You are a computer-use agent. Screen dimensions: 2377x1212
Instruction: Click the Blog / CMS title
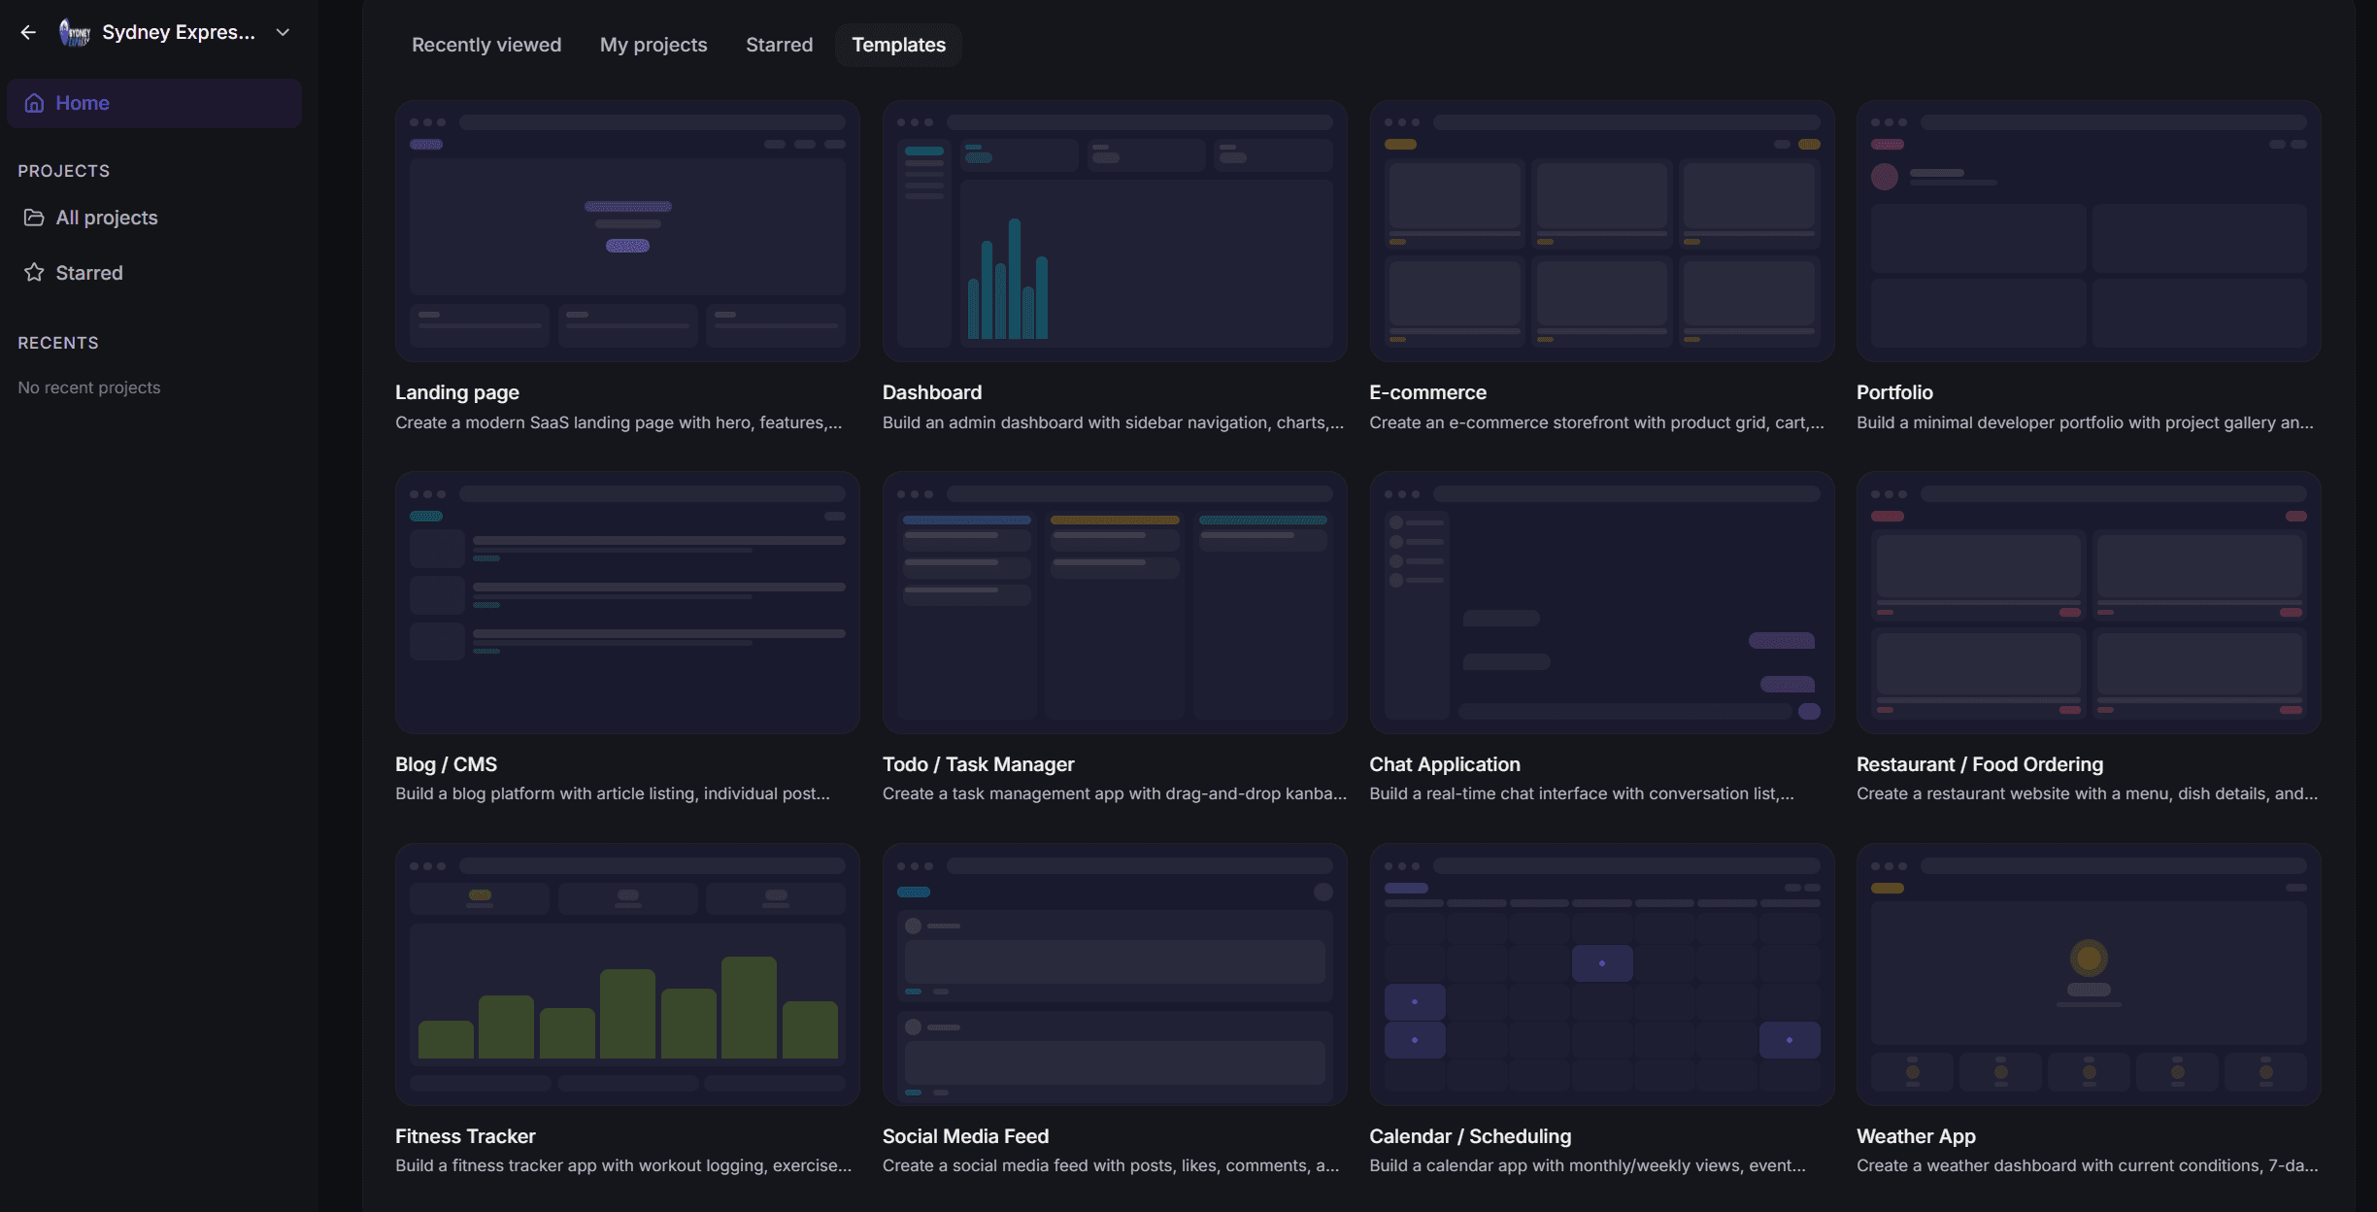(x=446, y=764)
